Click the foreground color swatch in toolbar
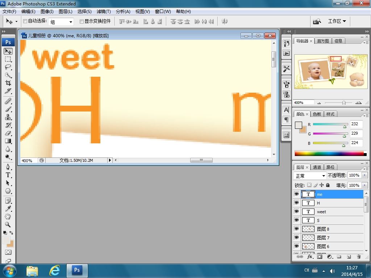Image resolution: width=371 pixels, height=278 pixels. pos(6,240)
